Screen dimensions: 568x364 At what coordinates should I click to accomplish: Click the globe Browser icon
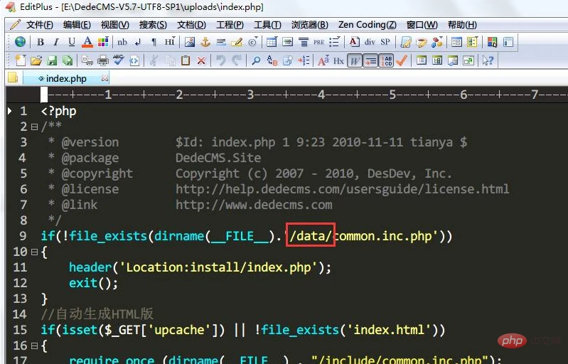click(20, 42)
